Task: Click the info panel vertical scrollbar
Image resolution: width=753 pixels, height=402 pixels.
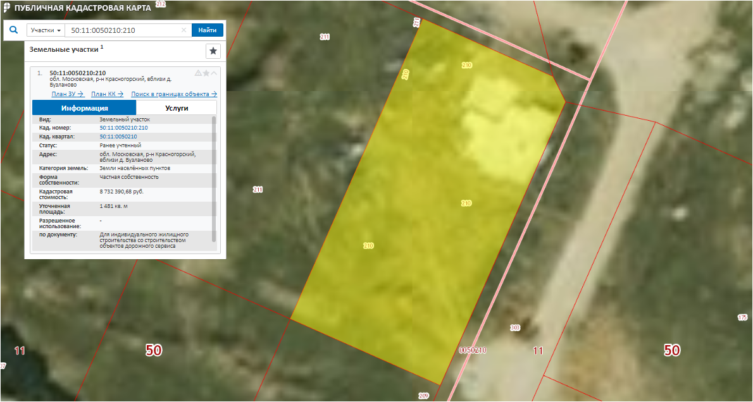Action: (214, 177)
